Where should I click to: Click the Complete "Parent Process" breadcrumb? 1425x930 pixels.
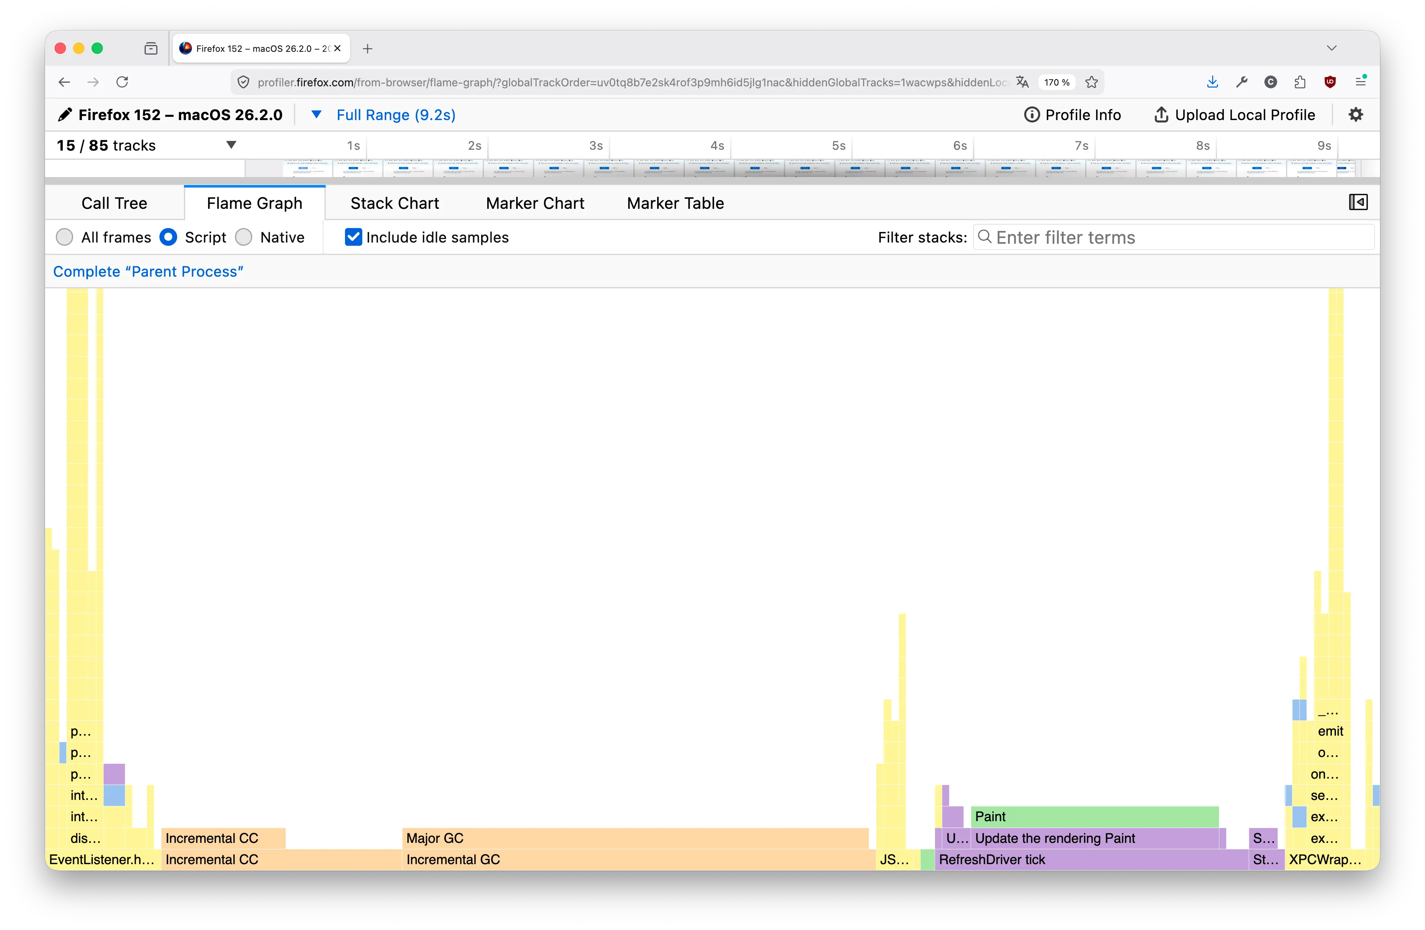tap(149, 271)
